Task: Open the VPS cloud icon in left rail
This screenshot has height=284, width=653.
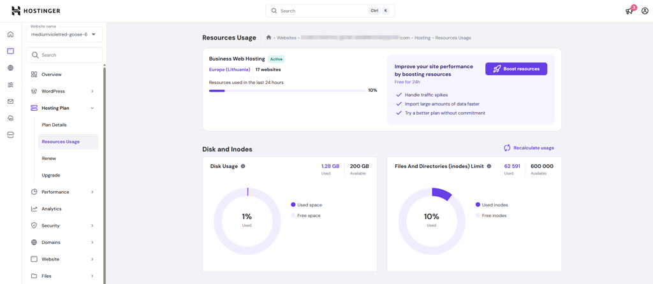Action: pyautogui.click(x=10, y=118)
